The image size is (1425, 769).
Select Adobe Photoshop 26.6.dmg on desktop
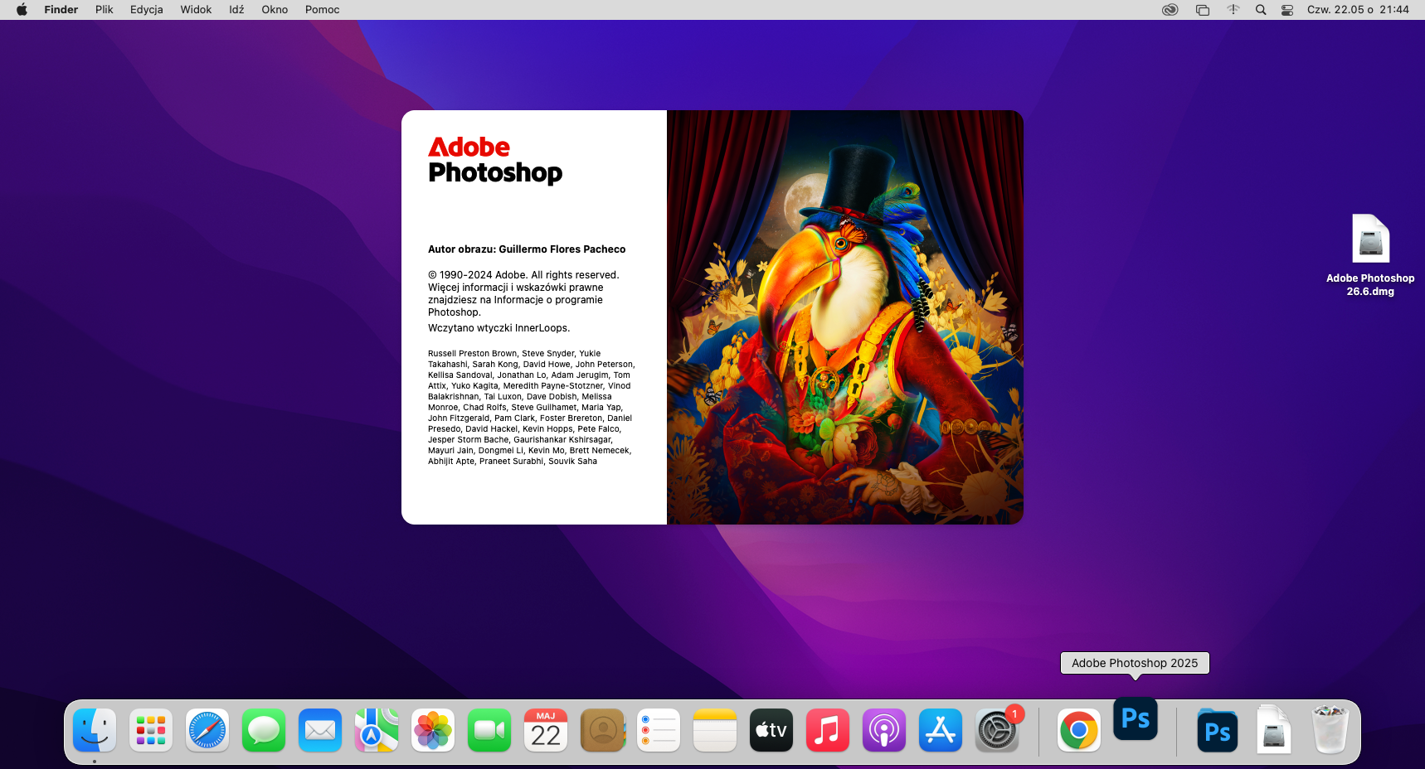click(x=1370, y=255)
